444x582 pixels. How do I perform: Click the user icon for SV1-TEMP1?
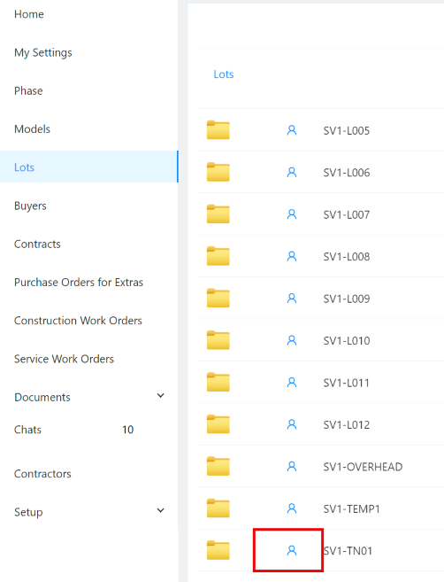click(292, 508)
